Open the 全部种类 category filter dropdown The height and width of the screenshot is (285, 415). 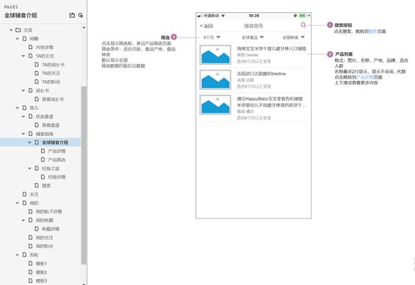(294, 37)
